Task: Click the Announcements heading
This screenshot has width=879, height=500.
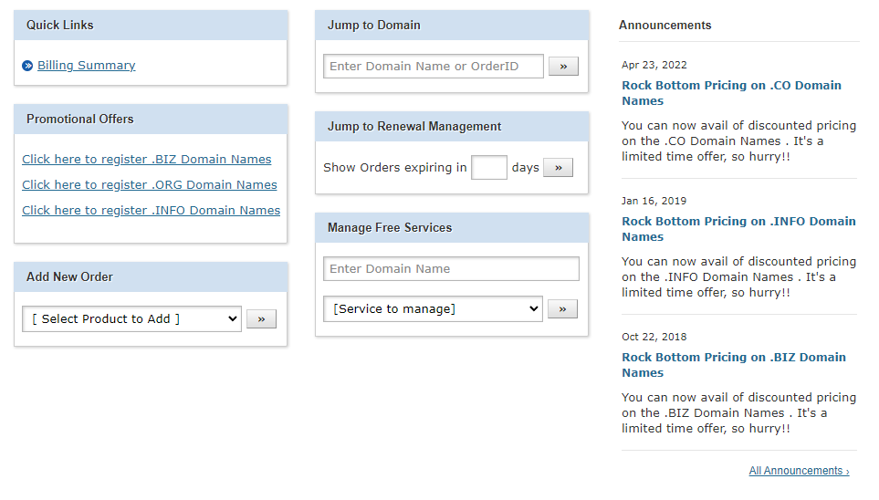Action: click(664, 26)
